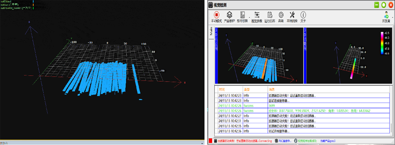The height and width of the screenshot is (145, 395).
Task: Open the 运行日志 run log
Action: tap(270, 15)
